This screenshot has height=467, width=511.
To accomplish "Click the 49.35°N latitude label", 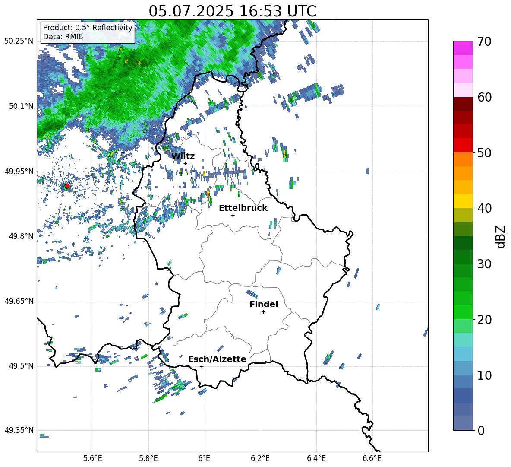I will pyautogui.click(x=19, y=430).
